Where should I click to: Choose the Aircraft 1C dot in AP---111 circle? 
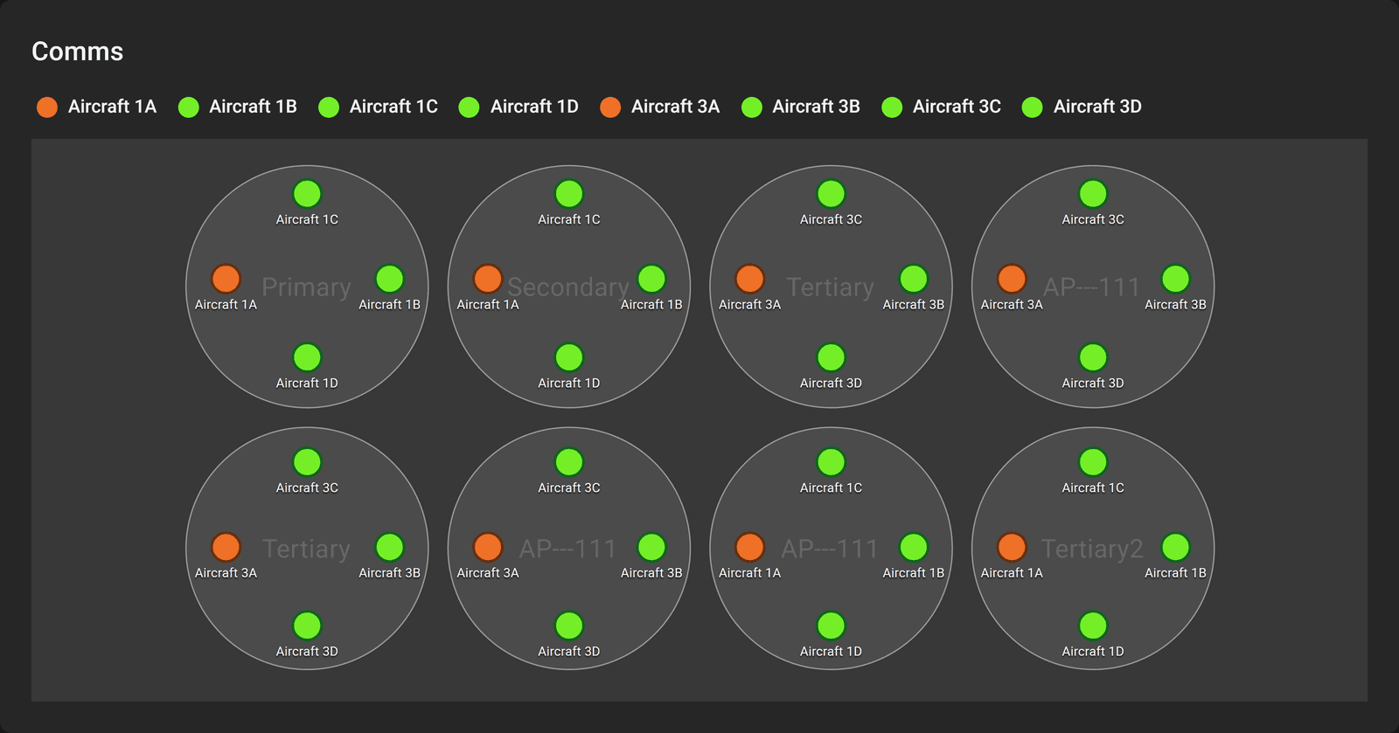831,462
